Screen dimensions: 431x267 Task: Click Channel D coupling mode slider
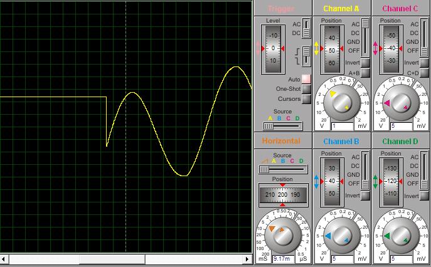click(x=424, y=170)
